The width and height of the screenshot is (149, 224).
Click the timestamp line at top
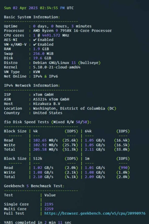(39, 8)
